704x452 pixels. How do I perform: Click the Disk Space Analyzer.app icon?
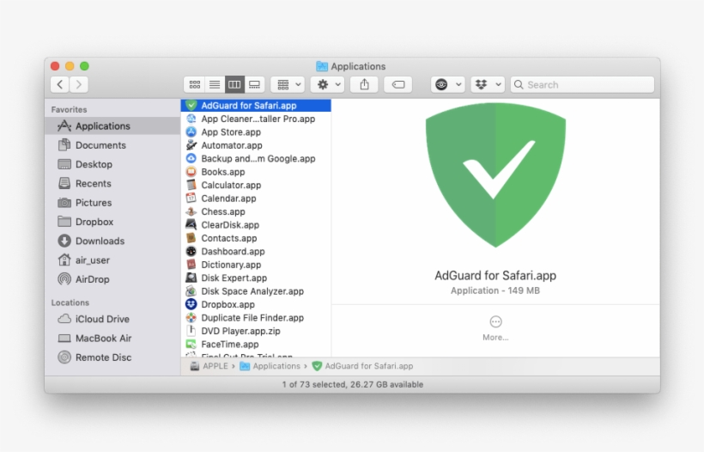tap(191, 291)
